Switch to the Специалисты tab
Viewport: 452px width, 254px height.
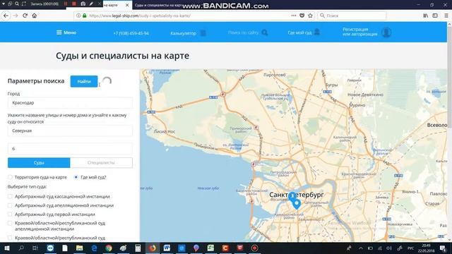point(101,163)
